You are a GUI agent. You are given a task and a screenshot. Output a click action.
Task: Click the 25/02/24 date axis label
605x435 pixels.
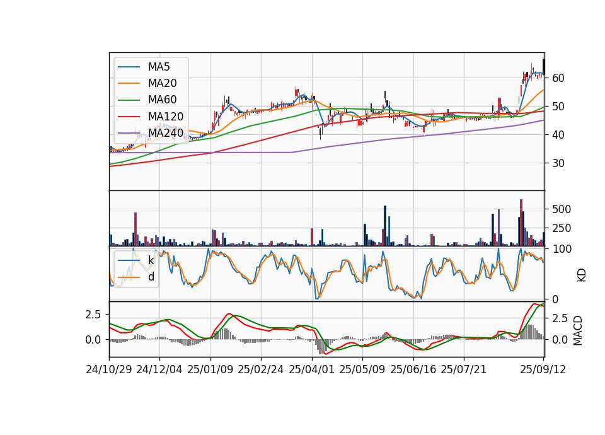[x=261, y=369]
